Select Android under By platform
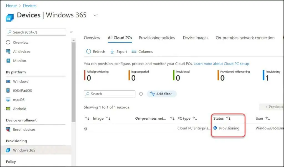This screenshot has height=167, width=284. (x=20, y=109)
